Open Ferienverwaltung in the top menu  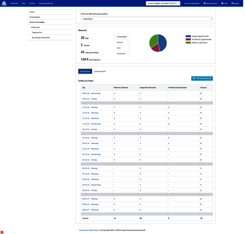click(x=45, y=3)
